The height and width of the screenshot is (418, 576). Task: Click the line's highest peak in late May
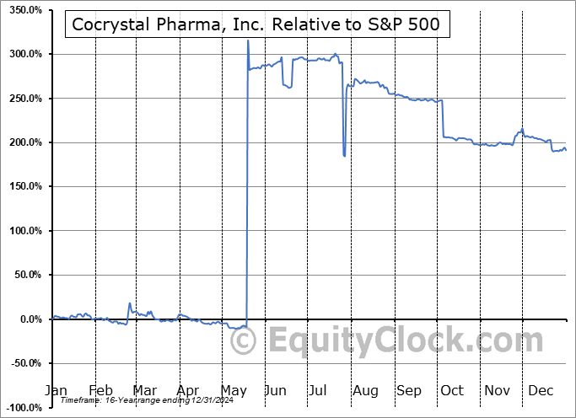coord(248,40)
